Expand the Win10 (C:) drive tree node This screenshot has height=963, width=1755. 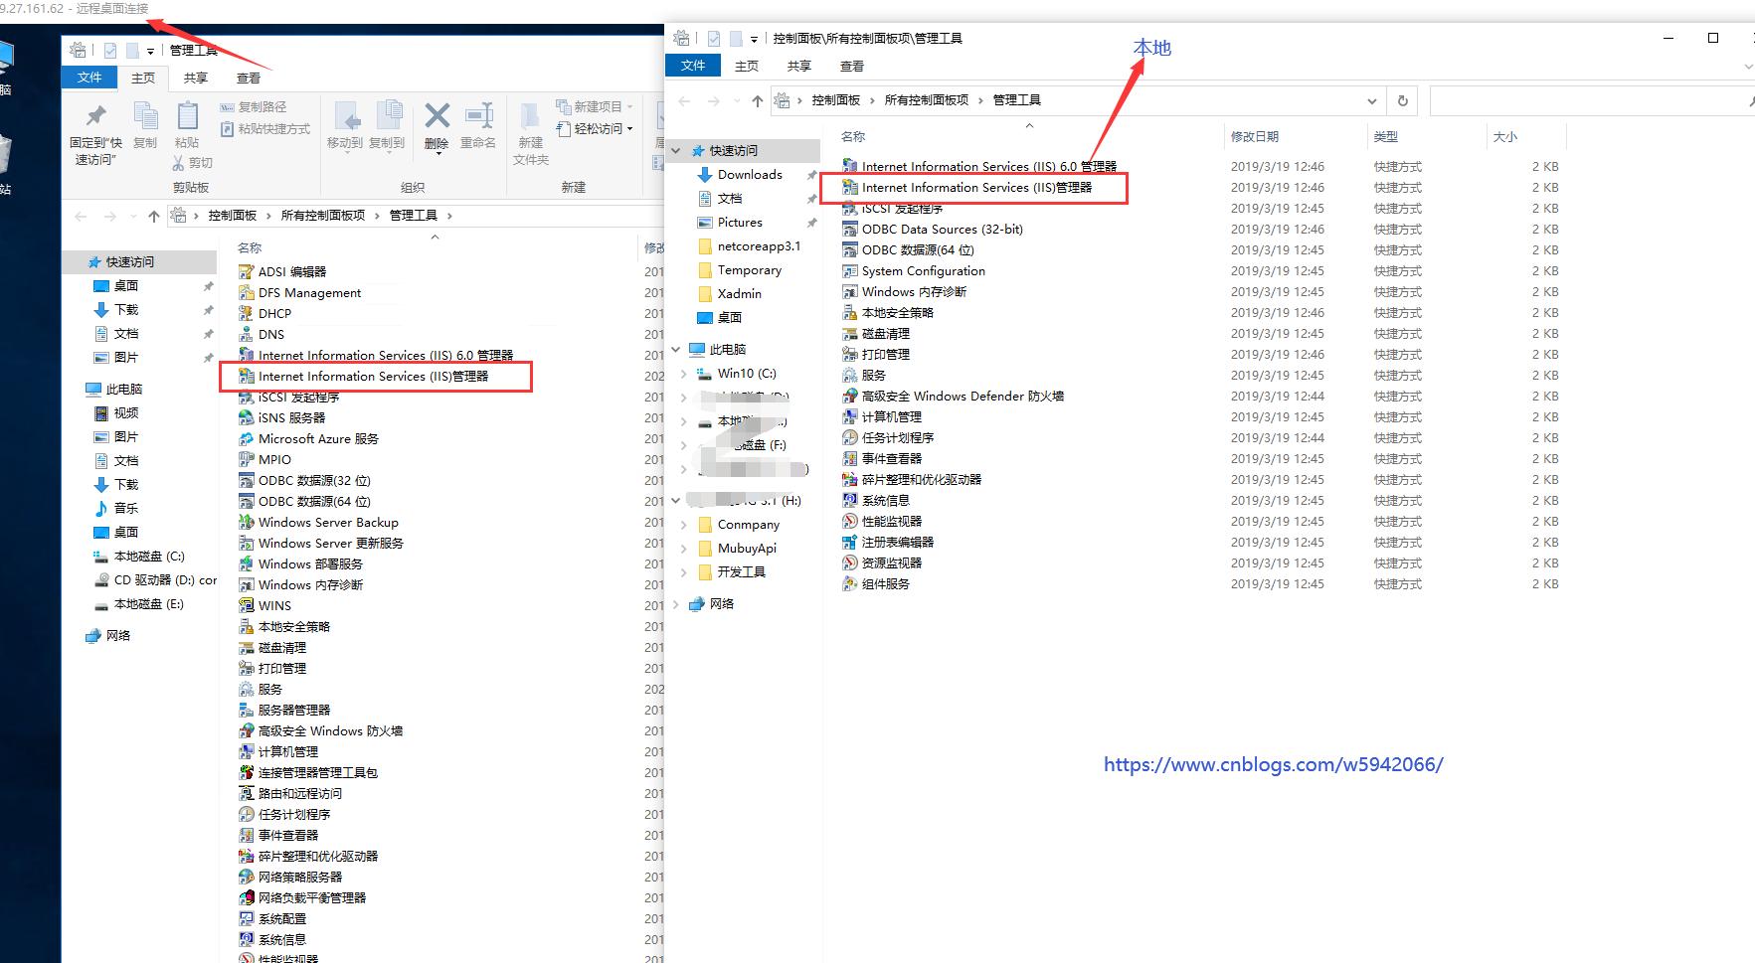tap(683, 374)
